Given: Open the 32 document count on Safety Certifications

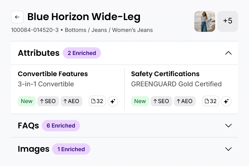Looking at the screenshot, I should 210,101.
